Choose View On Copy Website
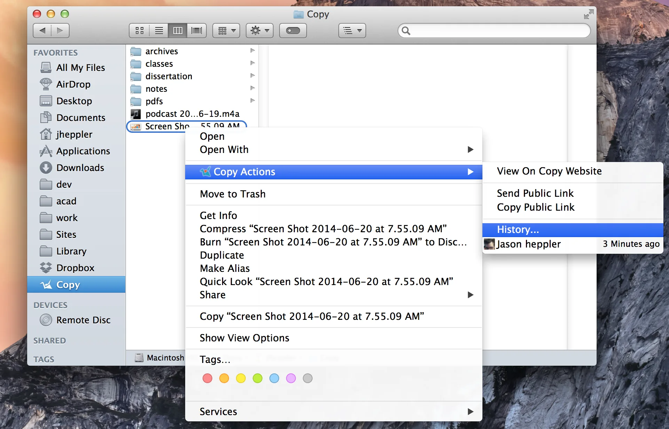 coord(573,171)
